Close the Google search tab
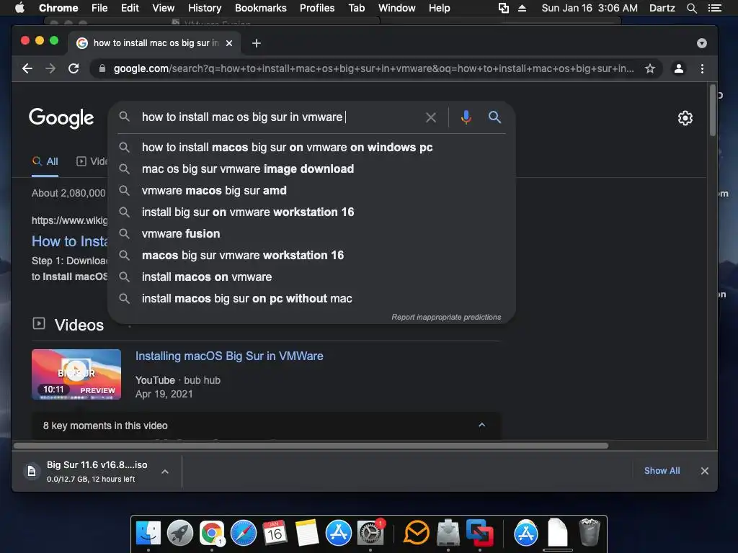Viewport: 738px width, 553px height. (229, 43)
